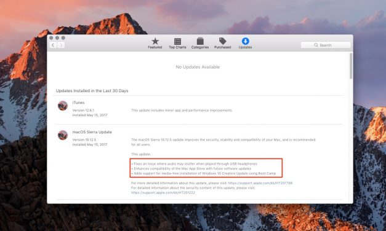
Task: Click the USB headphones stutter fix bullet
Action: coord(194,163)
